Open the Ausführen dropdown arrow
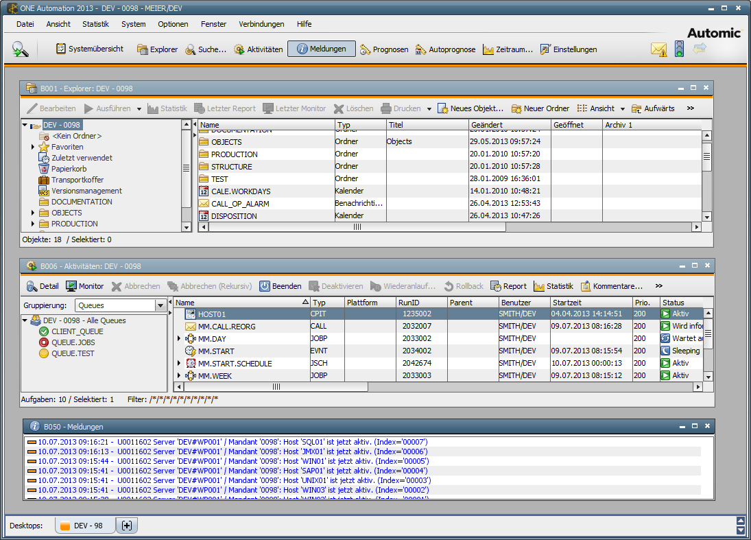This screenshot has height=540, width=751. [139, 109]
